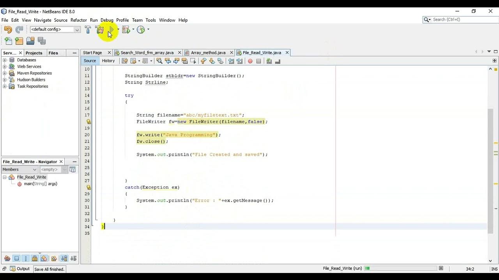Click the Redo arrow in the toolbar

[x=19, y=30]
